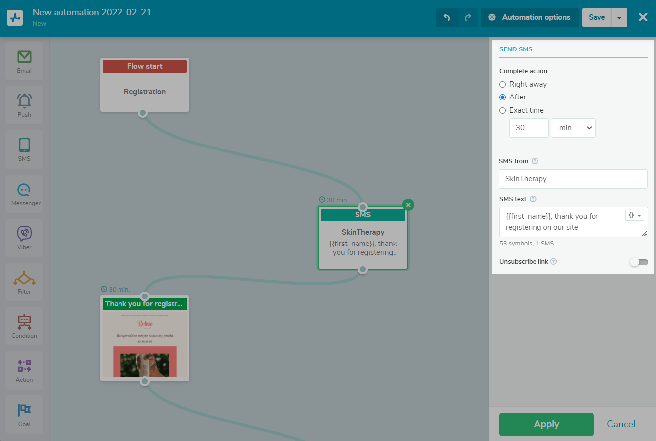Click the Cancel link

(x=621, y=424)
